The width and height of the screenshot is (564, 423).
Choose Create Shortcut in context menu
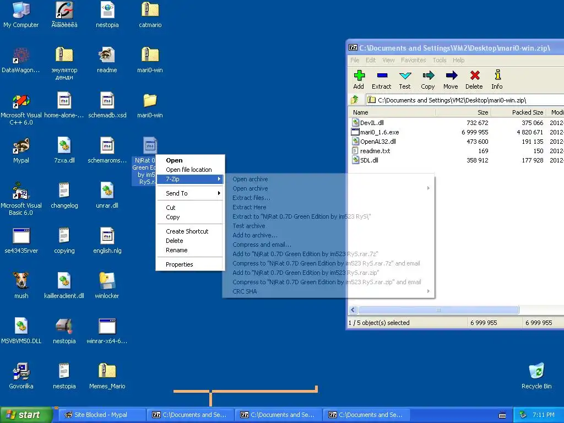pyautogui.click(x=190, y=231)
